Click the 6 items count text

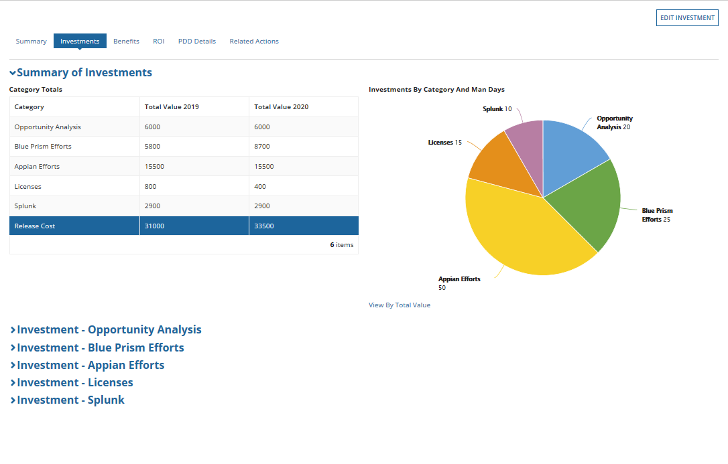(342, 245)
